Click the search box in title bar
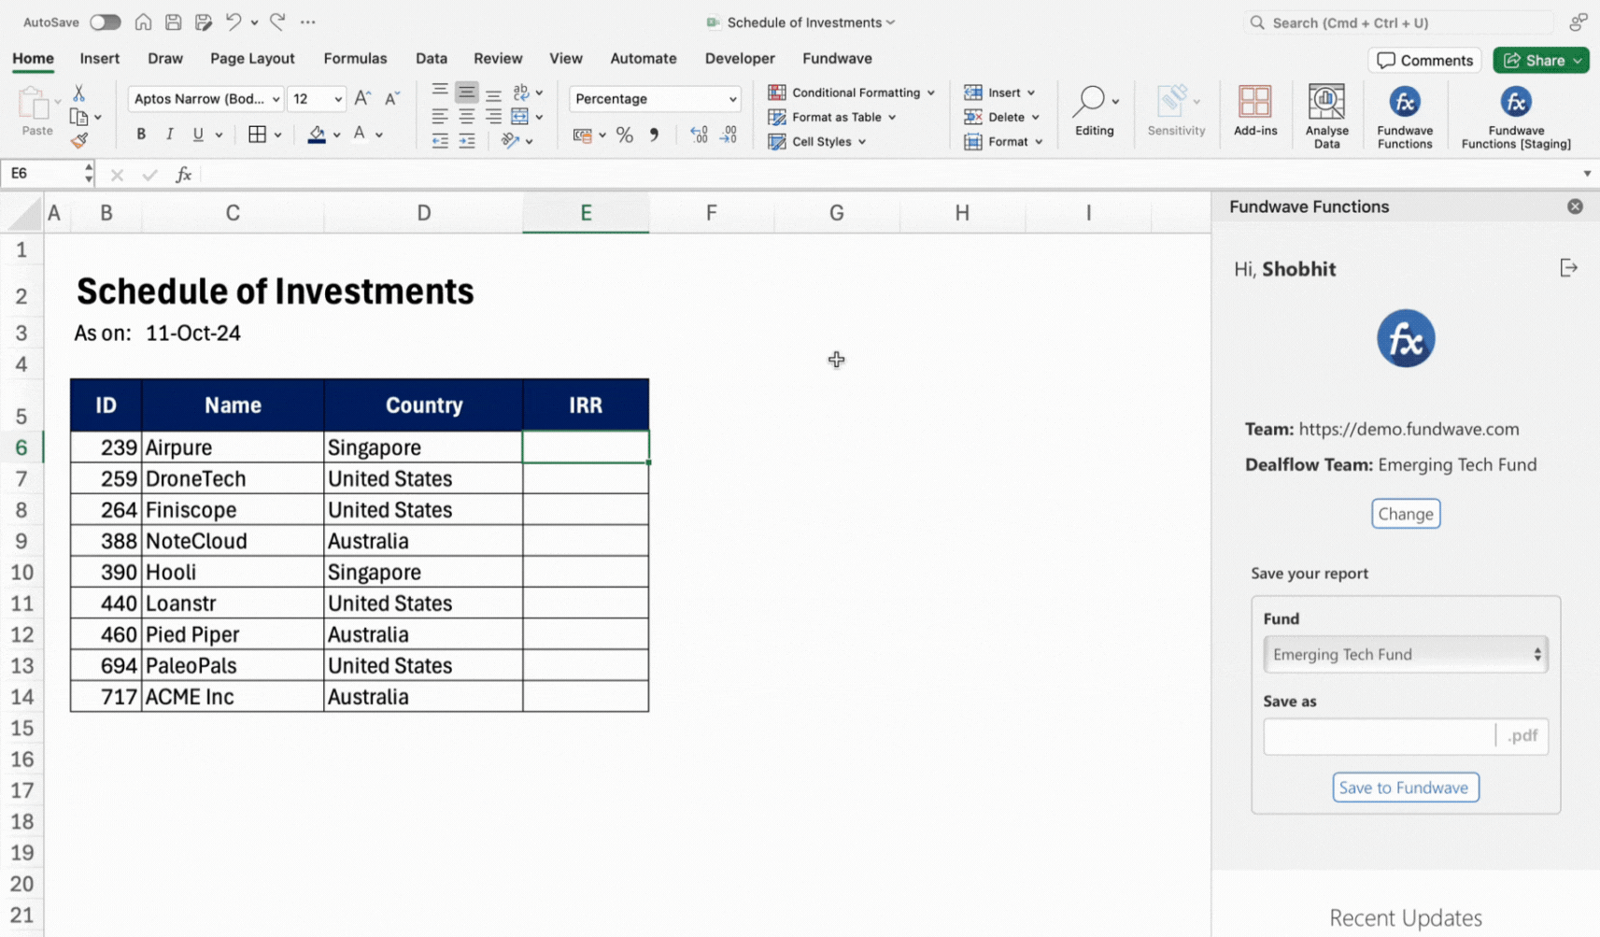This screenshot has height=937, width=1600. [1398, 22]
